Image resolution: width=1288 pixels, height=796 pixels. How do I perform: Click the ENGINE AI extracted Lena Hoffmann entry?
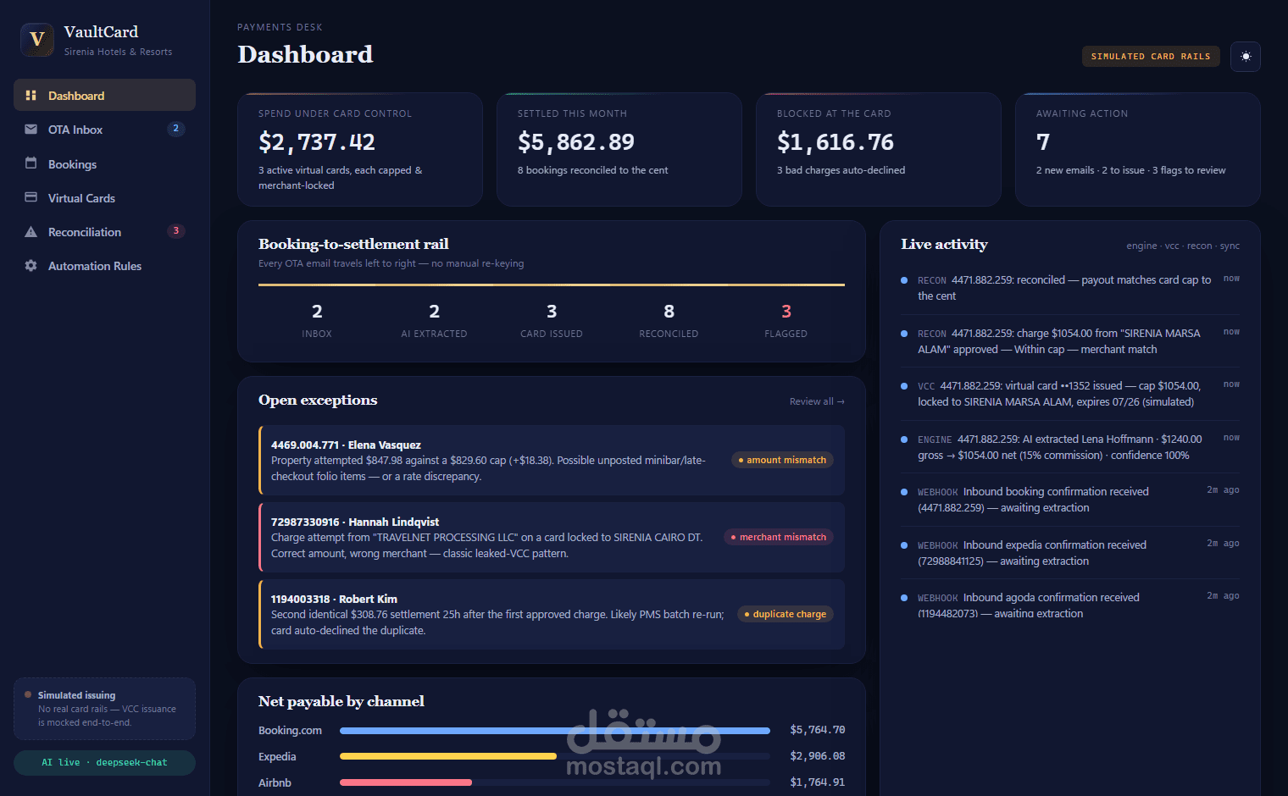(x=1070, y=447)
